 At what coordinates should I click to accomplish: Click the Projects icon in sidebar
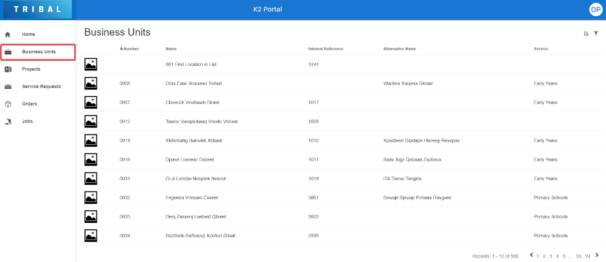click(8, 69)
